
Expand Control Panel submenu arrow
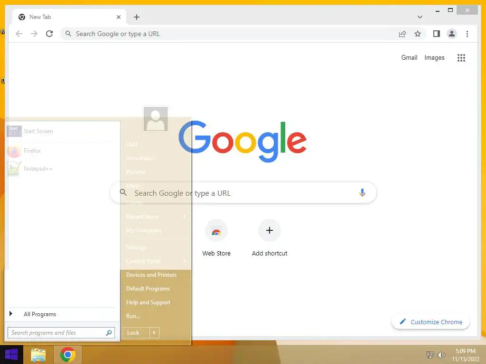click(185, 261)
